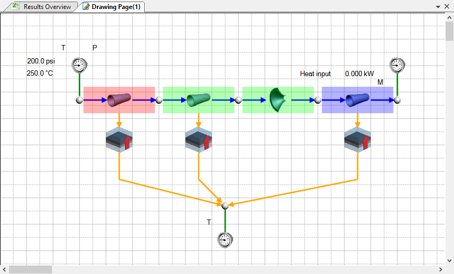Click the 250.0 °C temperature value
Image resolution: width=454 pixels, height=274 pixels.
40,73
